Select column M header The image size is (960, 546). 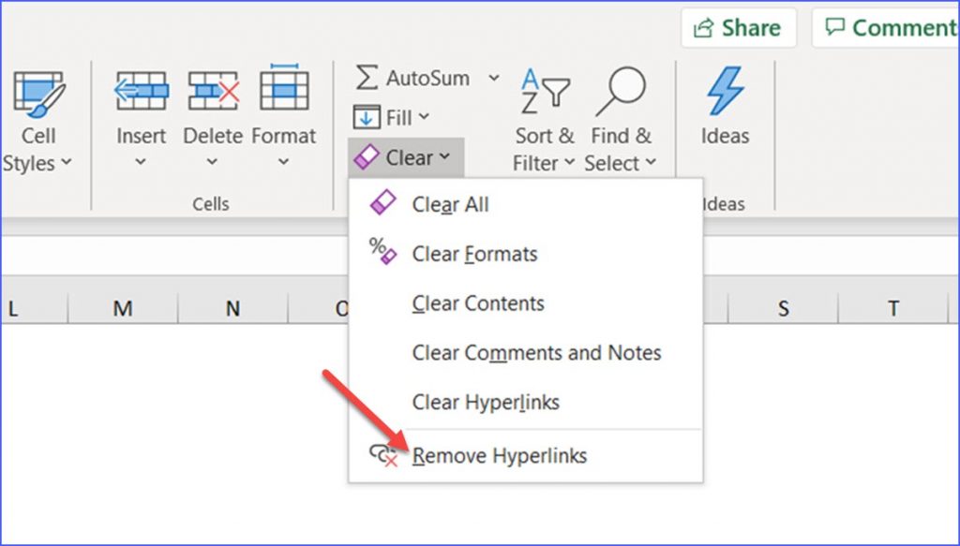122,306
